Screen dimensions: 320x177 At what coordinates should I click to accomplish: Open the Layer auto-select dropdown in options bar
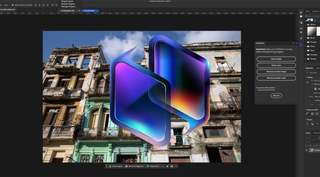coord(7,5)
